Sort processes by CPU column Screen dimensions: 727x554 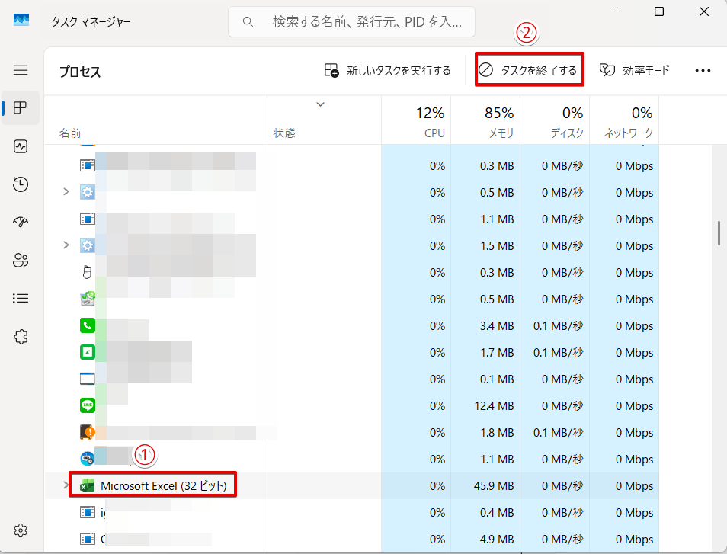tap(416, 122)
